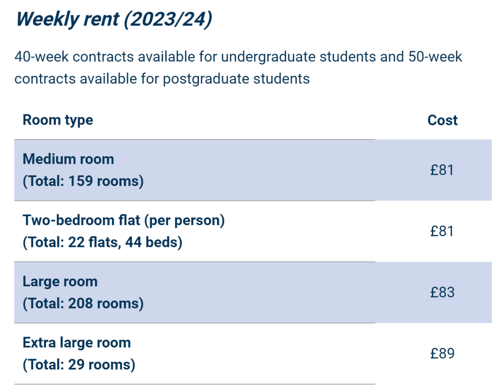The image size is (502, 385).
Task: Select the Room type column header
Action: [x=58, y=120]
